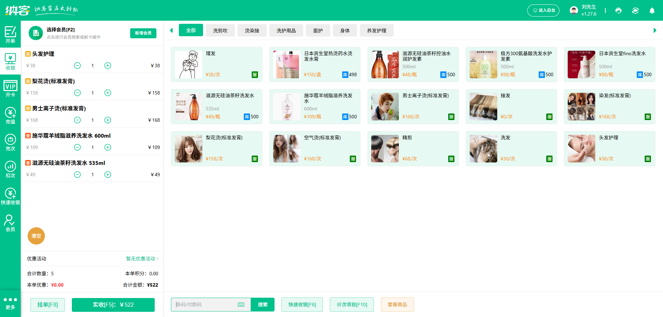This screenshot has height=317, width=663.
Task: Open the notification bell icon
Action: 652,11
